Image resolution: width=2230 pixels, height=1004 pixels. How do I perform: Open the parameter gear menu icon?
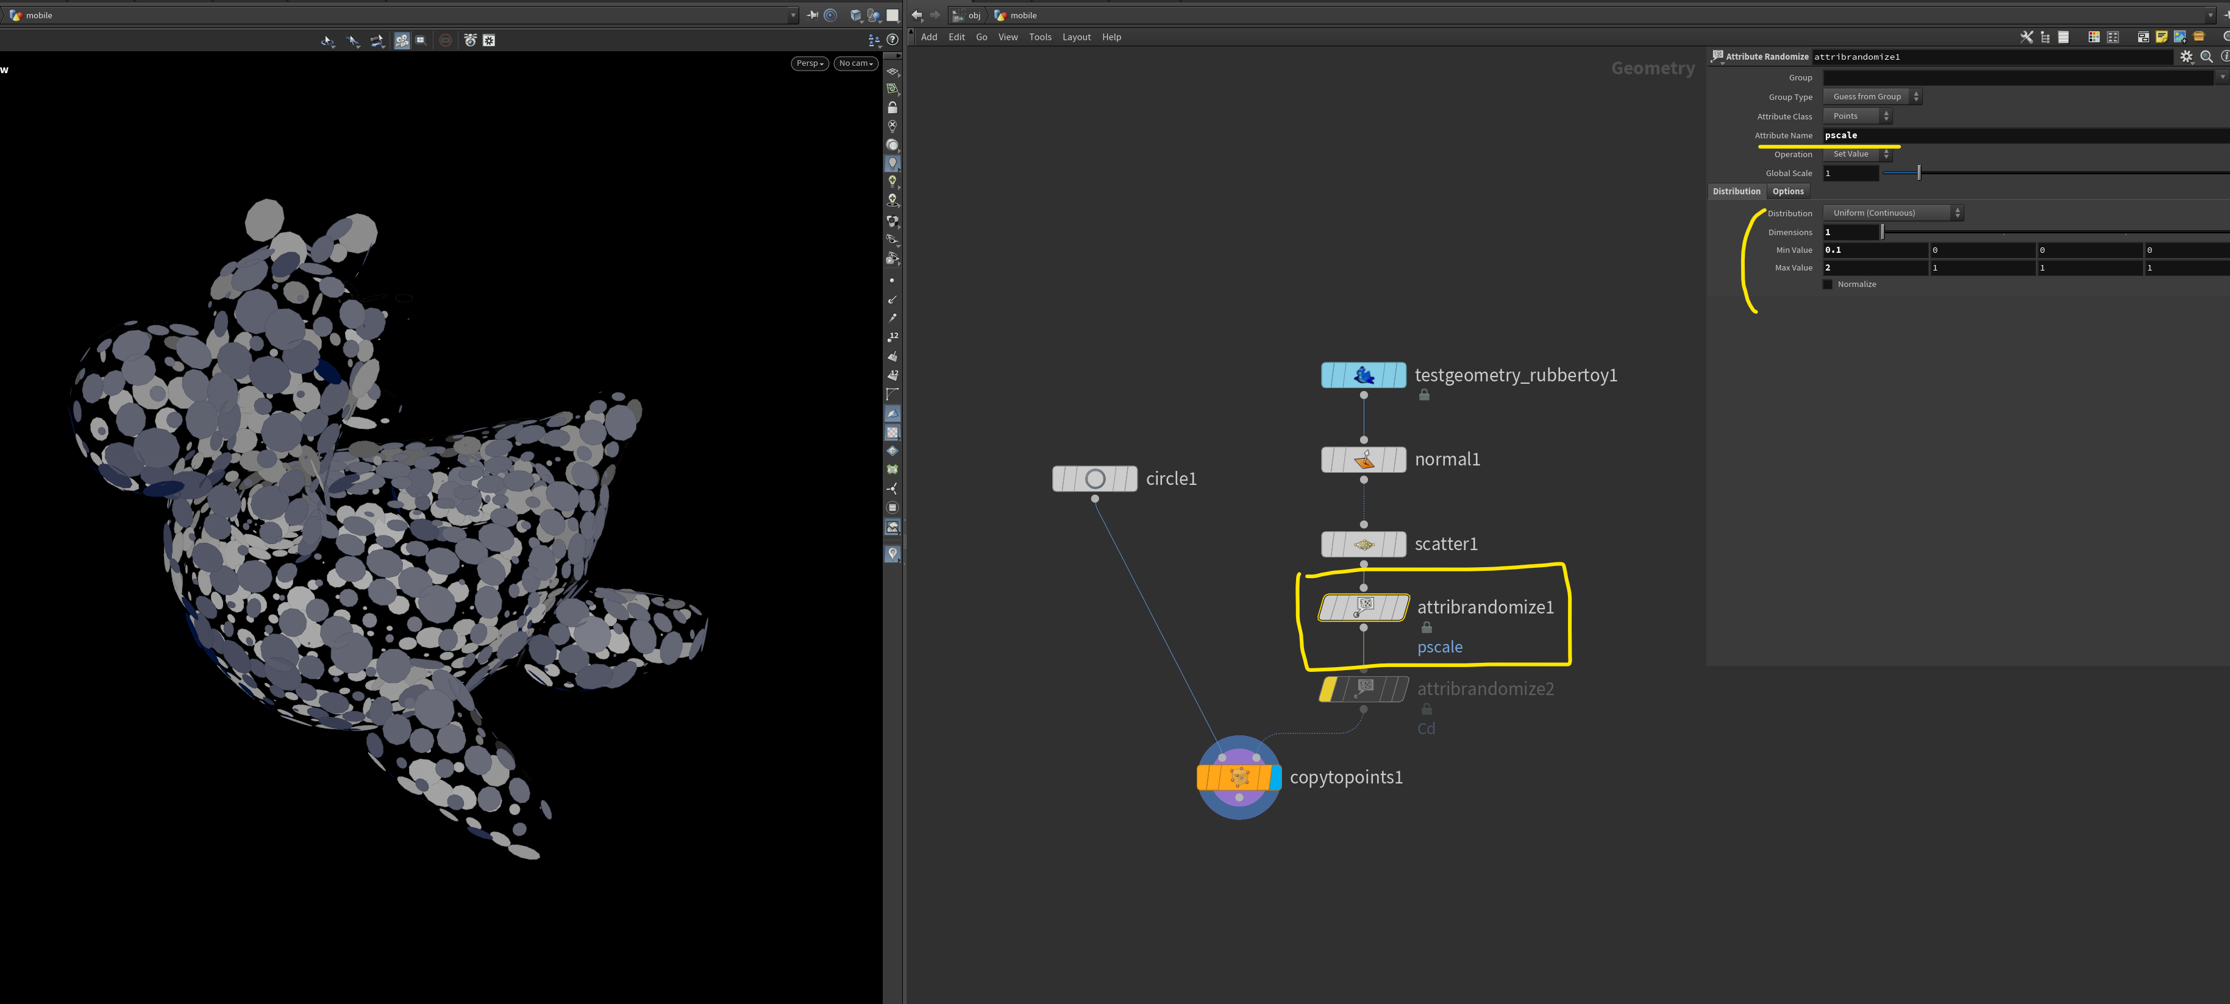tap(2187, 57)
